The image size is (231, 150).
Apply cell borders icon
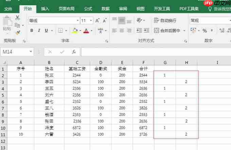pyautogui.click(x=60, y=30)
